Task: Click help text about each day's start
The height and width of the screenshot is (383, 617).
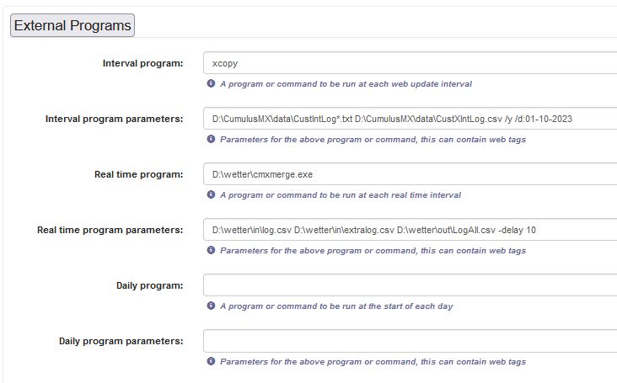Action: [x=336, y=306]
